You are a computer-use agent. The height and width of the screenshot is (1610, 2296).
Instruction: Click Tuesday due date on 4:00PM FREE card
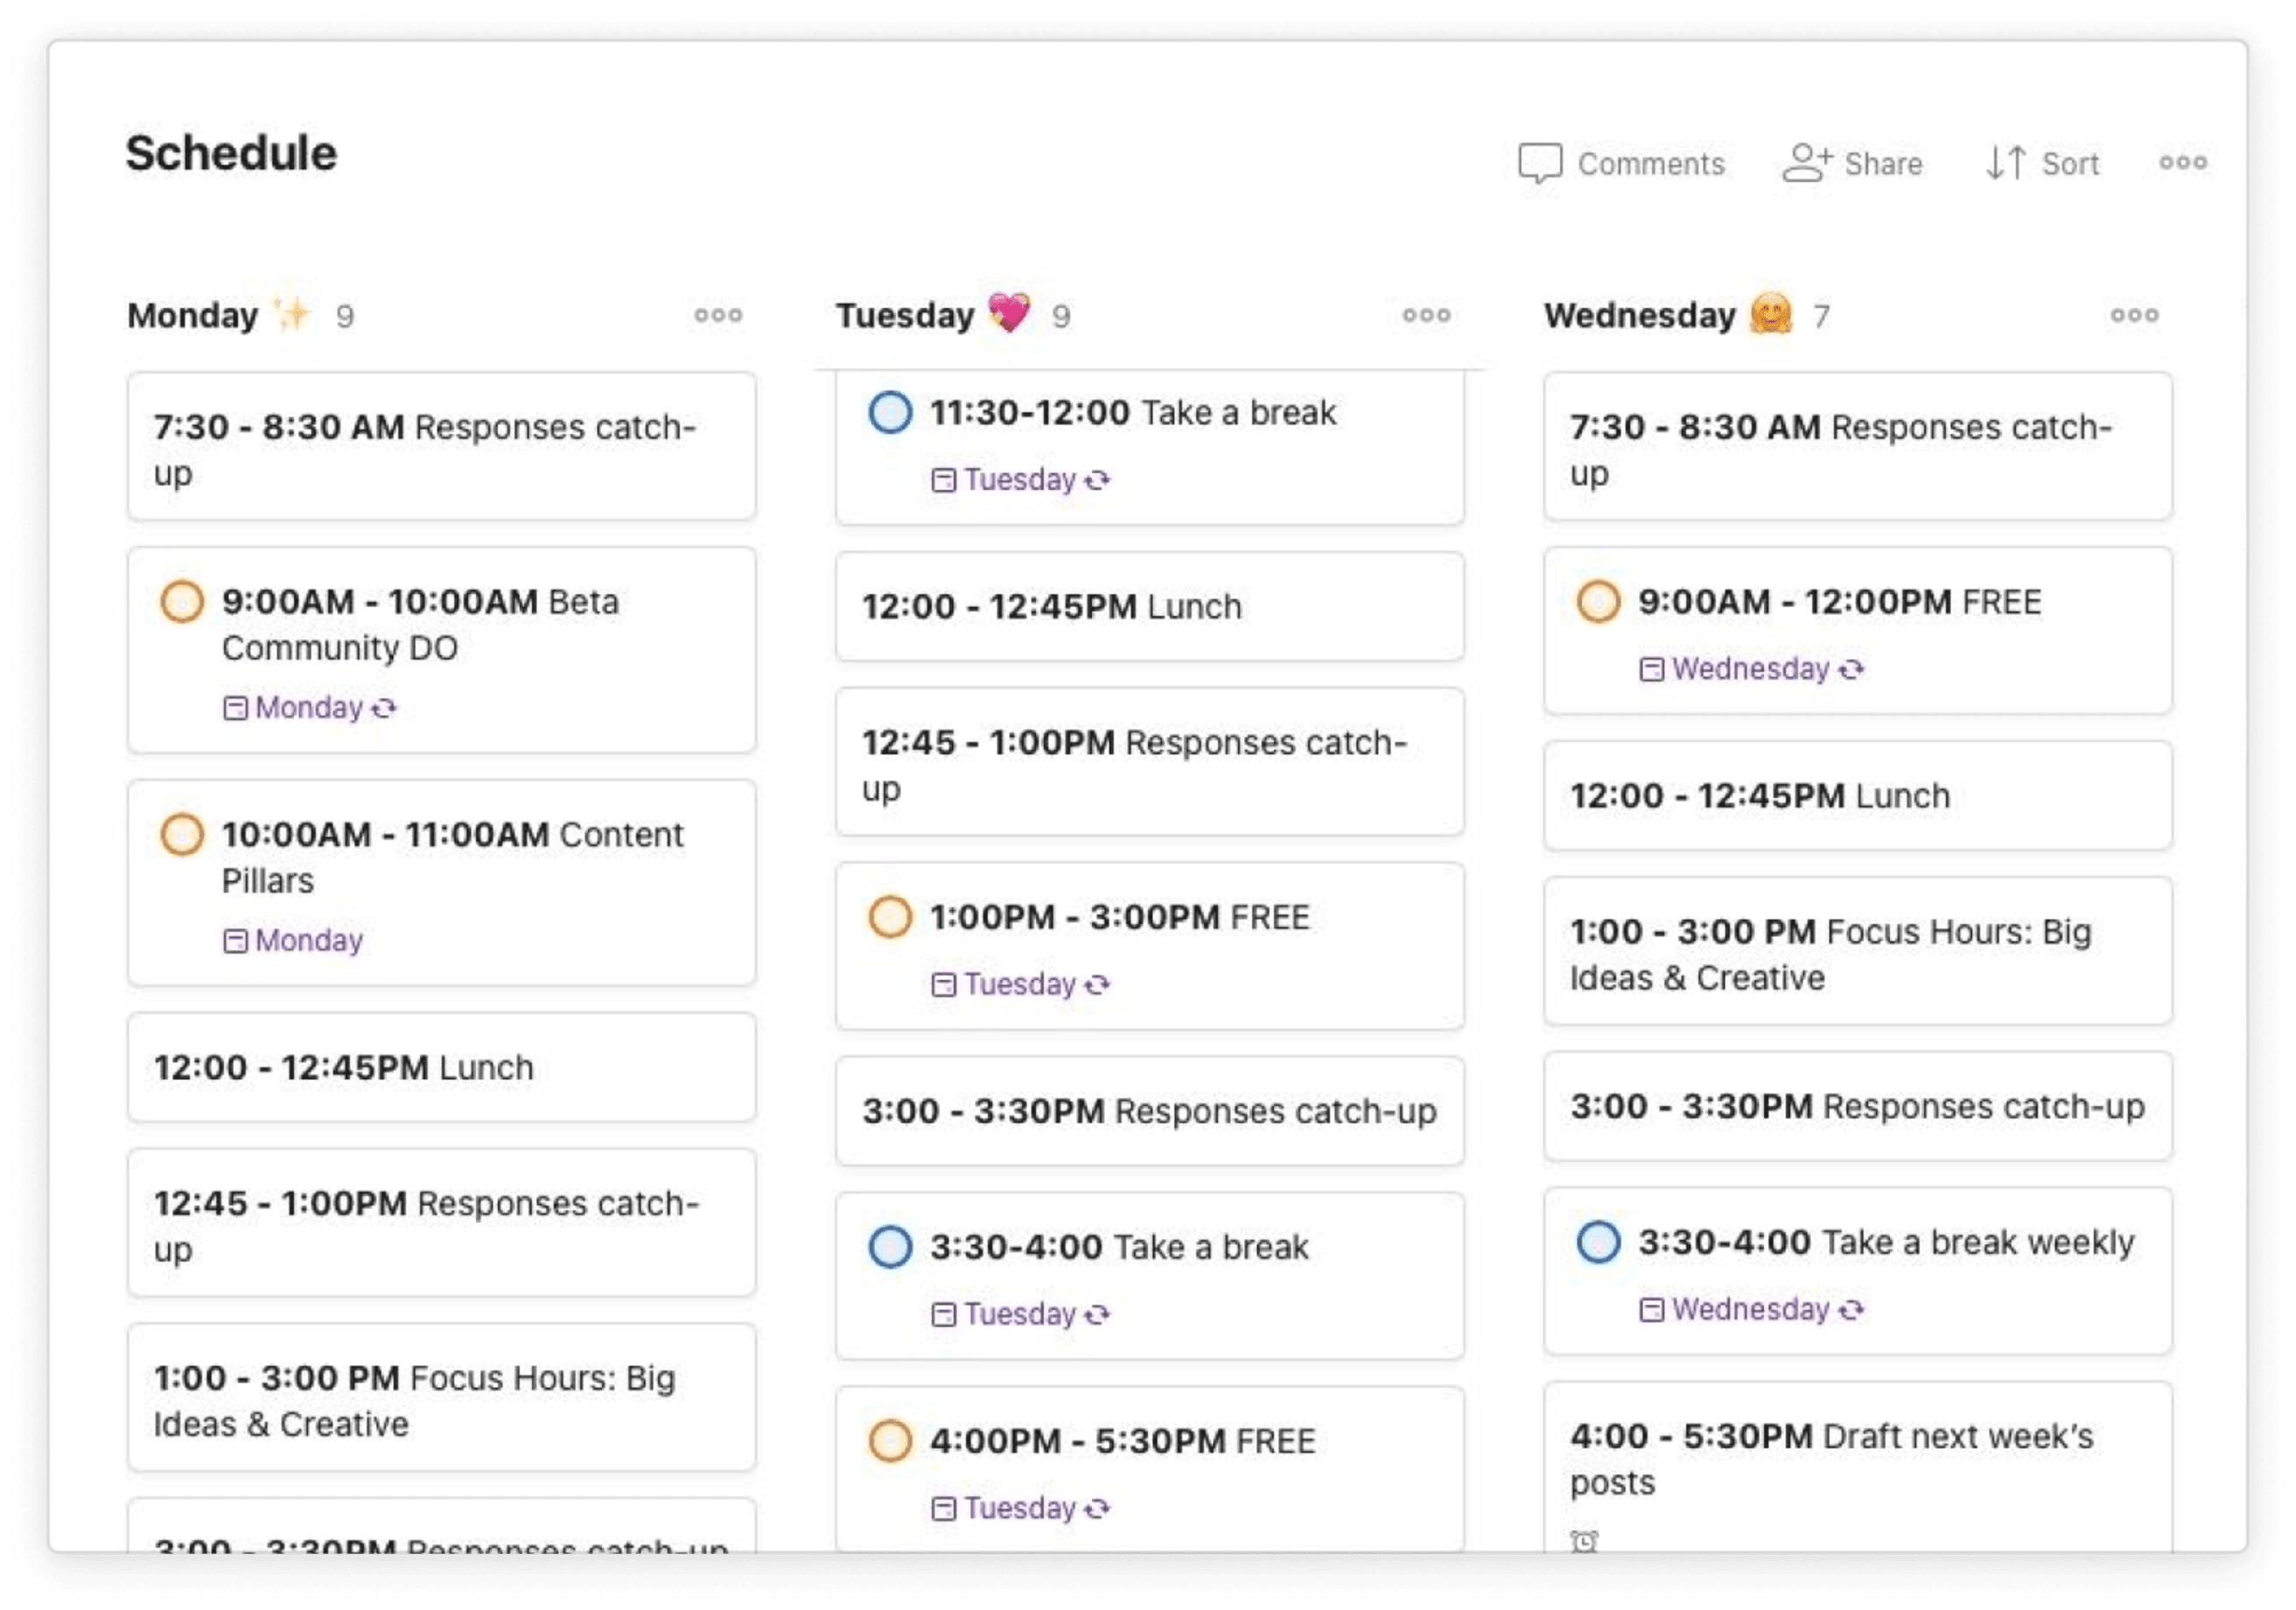1020,1509
